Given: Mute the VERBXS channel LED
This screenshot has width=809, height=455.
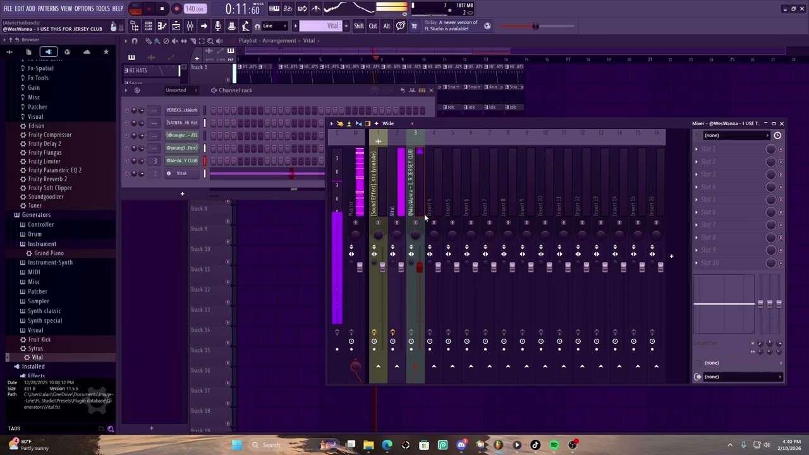Looking at the screenshot, I should click(126, 110).
